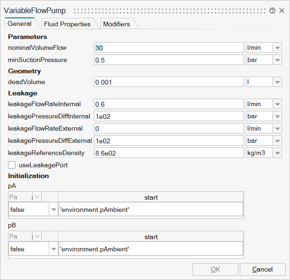The image size is (290, 280).
Task: Open leakageReferenceDensity unit dropdown
Action: pos(277,153)
